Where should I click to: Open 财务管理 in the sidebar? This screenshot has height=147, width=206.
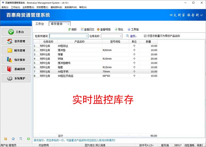pyautogui.click(x=16, y=50)
